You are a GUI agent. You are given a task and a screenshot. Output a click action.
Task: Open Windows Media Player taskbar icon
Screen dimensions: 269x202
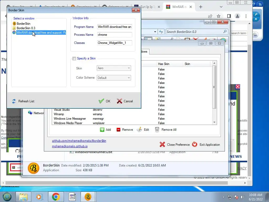(x=39, y=197)
